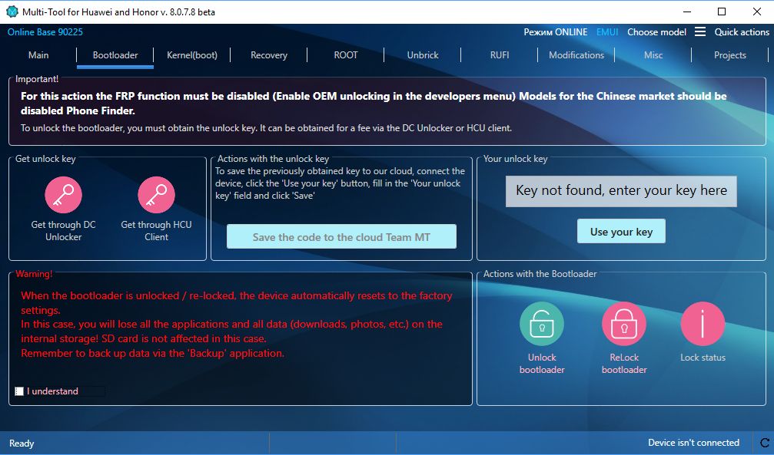Image resolution: width=774 pixels, height=455 pixels.
Task: Open the hamburger menu beside Quick actions
Action: point(701,32)
